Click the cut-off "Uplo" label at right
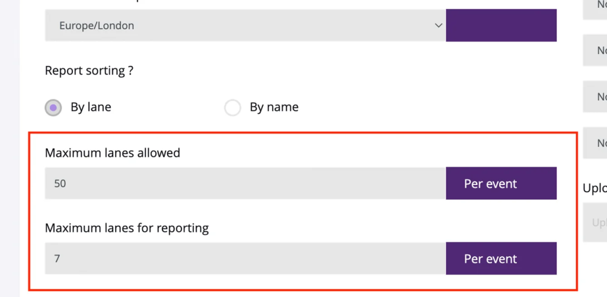This screenshot has height=297, width=607. [595, 188]
